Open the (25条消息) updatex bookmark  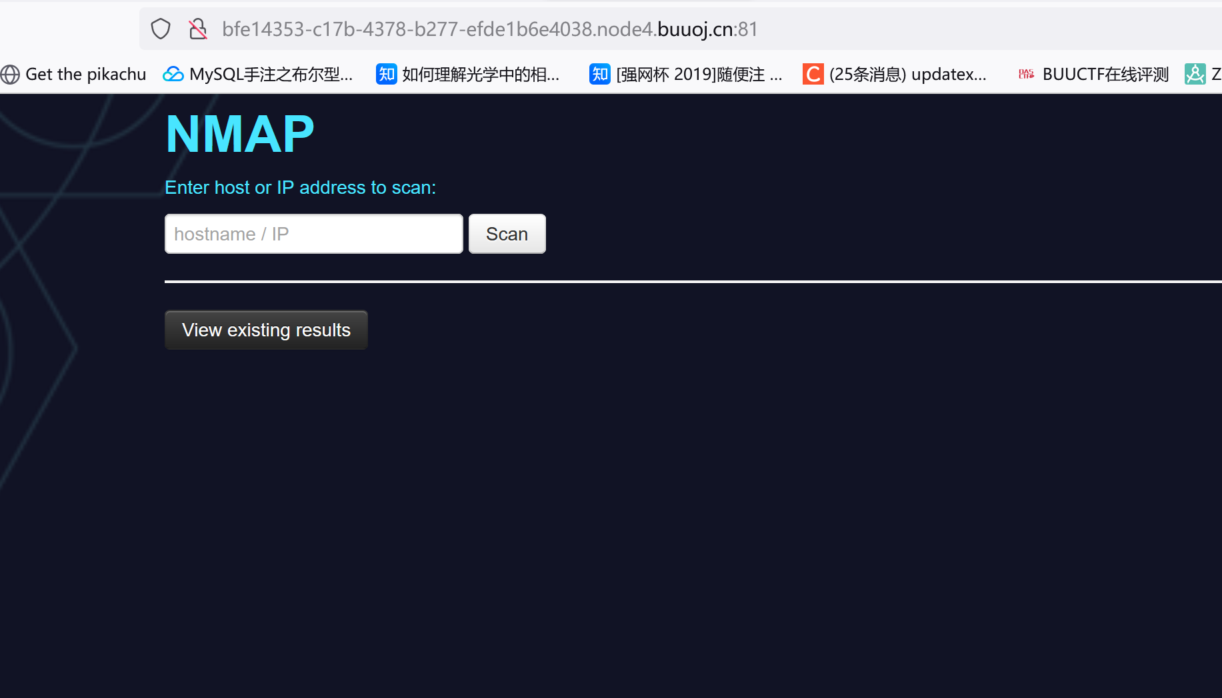tap(895, 74)
